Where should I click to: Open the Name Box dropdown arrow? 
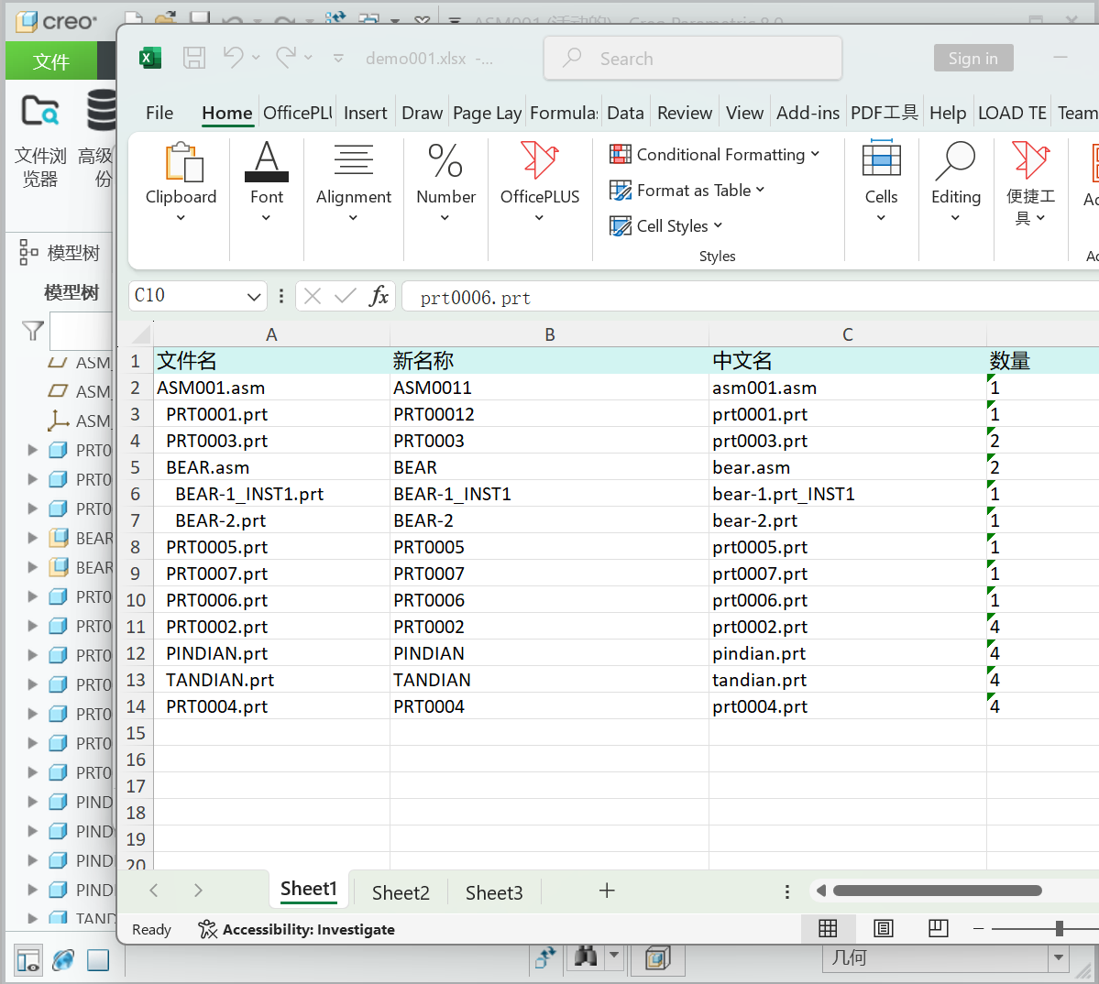click(x=254, y=296)
